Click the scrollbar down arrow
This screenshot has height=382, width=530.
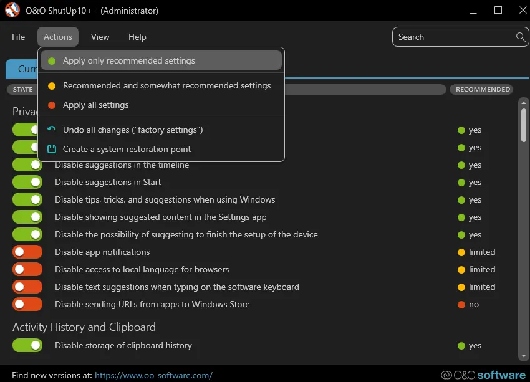click(524, 356)
